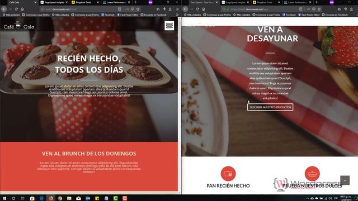Image resolution: width=358 pixels, height=201 pixels.
Task: Open the Mail app from taskbar
Action: coord(78,198)
